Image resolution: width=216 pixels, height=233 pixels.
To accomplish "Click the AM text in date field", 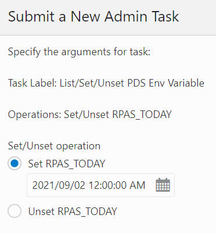I will tap(138, 185).
